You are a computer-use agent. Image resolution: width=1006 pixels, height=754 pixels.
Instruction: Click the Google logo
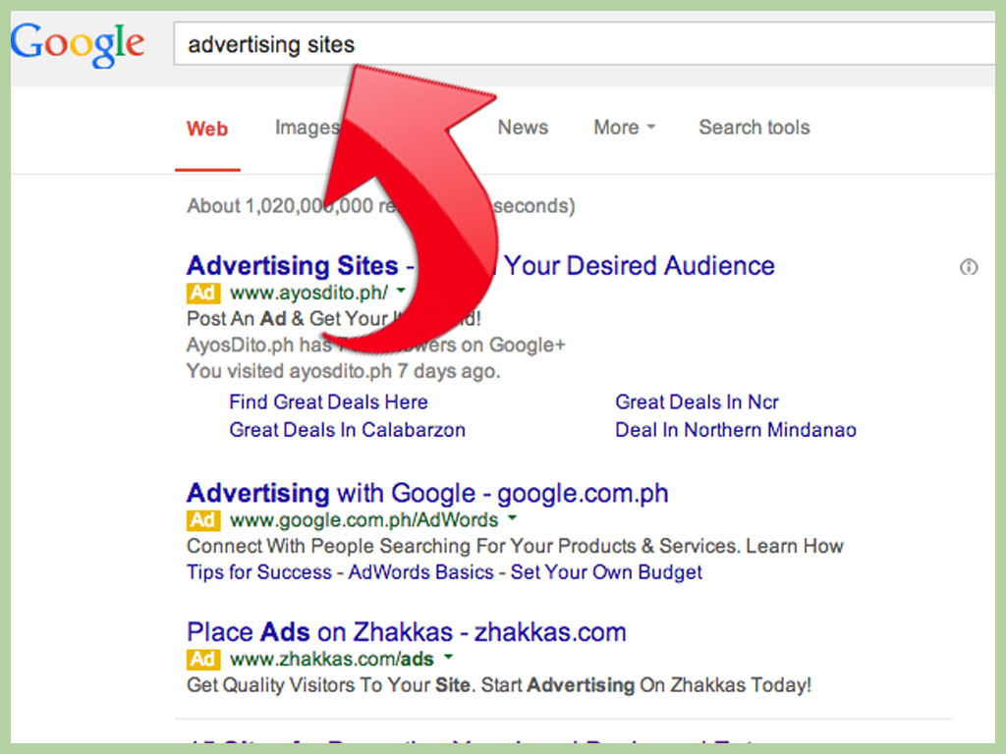pyautogui.click(x=77, y=45)
